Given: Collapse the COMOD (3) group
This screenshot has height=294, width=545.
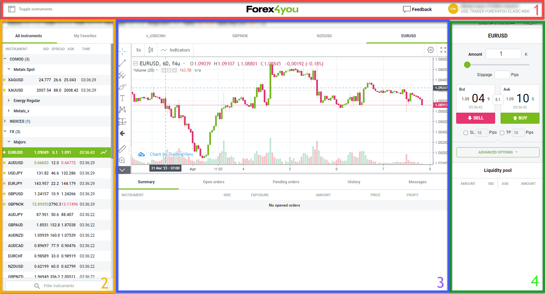Looking at the screenshot, I should (x=5, y=59).
